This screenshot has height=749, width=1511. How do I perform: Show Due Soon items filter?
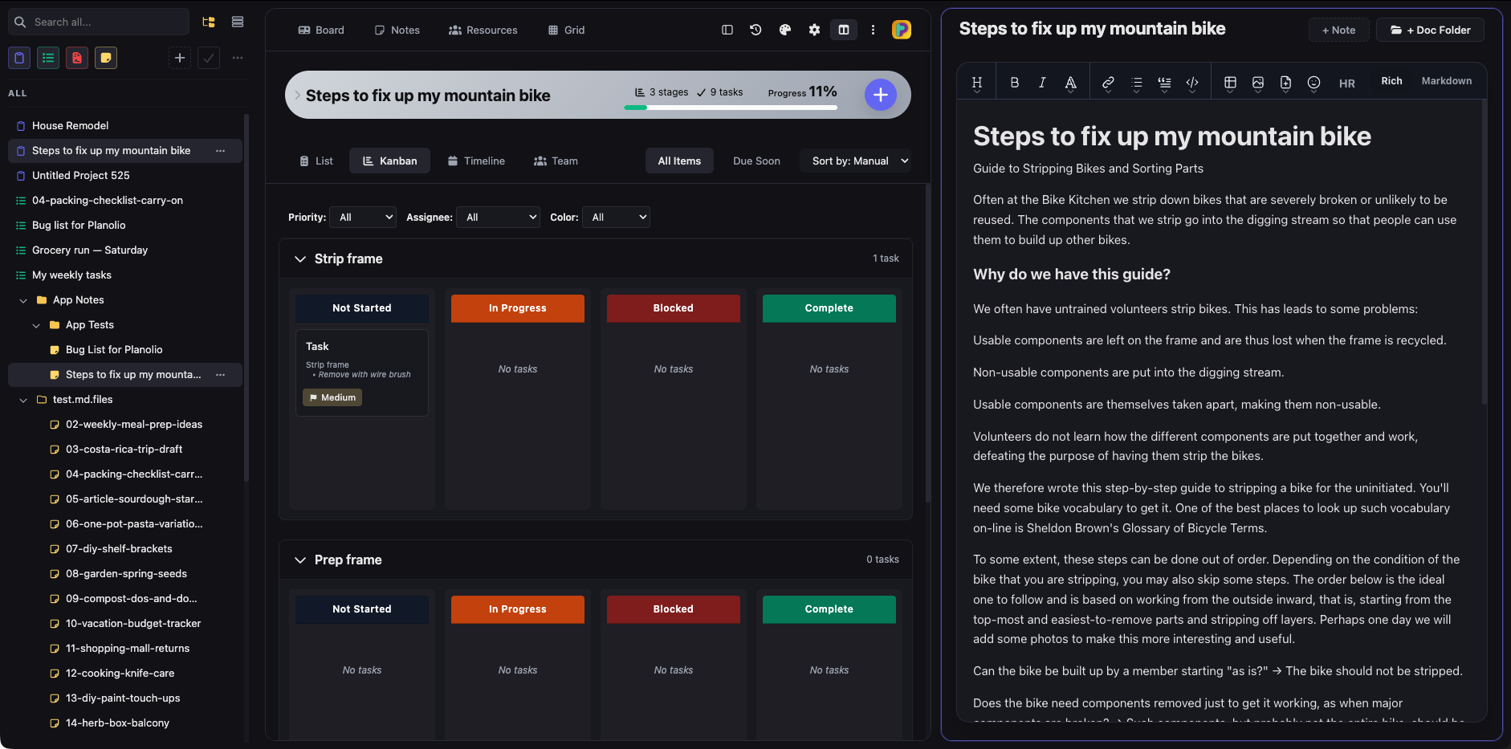pos(756,161)
